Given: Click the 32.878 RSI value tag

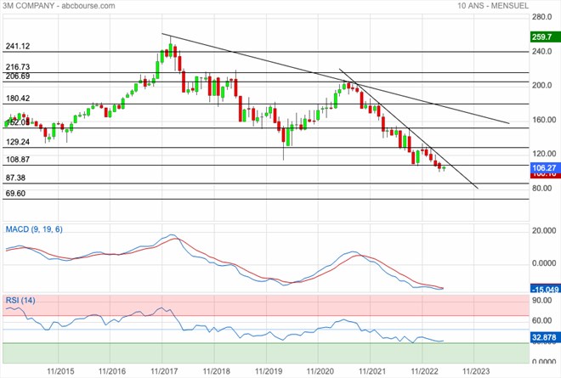Looking at the screenshot, I should [x=545, y=337].
